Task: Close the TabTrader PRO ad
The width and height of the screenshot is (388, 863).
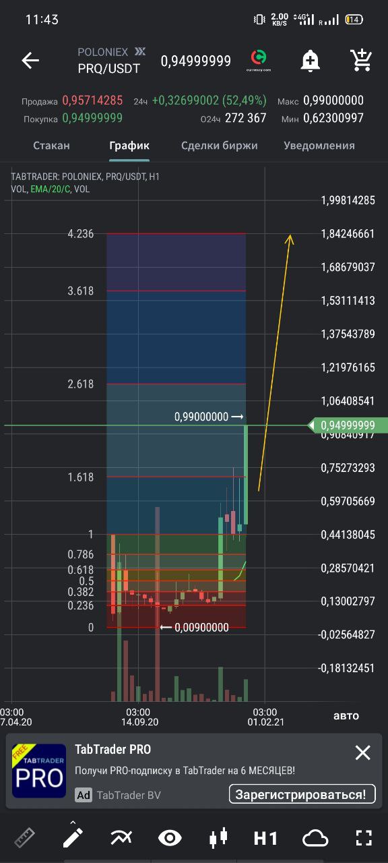Action: [x=362, y=752]
